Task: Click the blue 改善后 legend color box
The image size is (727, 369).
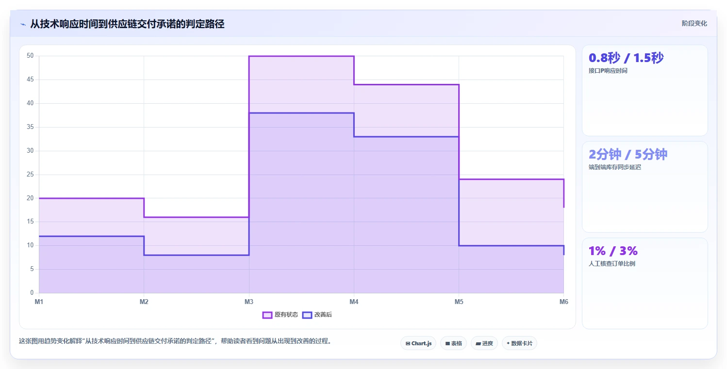Action: click(307, 315)
